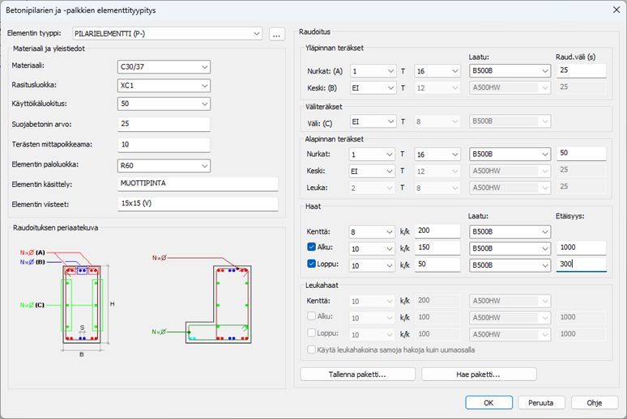This screenshot has width=627, height=419.
Task: Open the Rasitusluokka XC1 dropdown
Action: pyautogui.click(x=164, y=85)
